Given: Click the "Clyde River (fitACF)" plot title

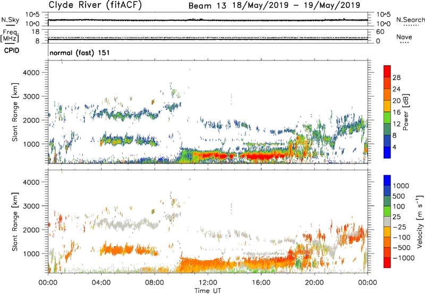Looking at the screenshot, I should 95,5.
